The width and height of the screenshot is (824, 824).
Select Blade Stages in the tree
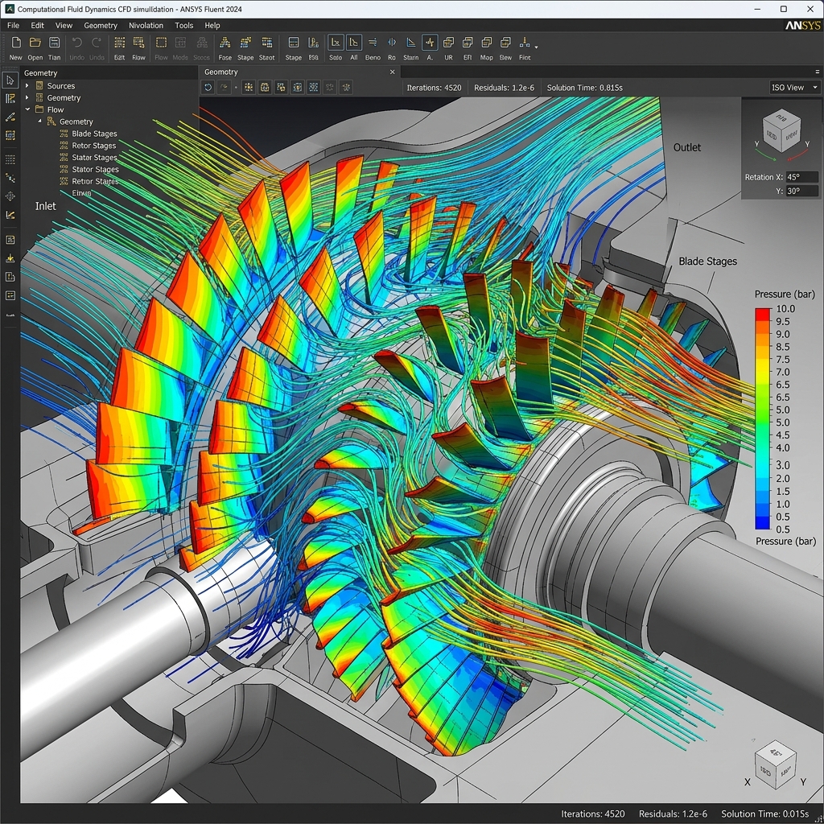click(94, 134)
